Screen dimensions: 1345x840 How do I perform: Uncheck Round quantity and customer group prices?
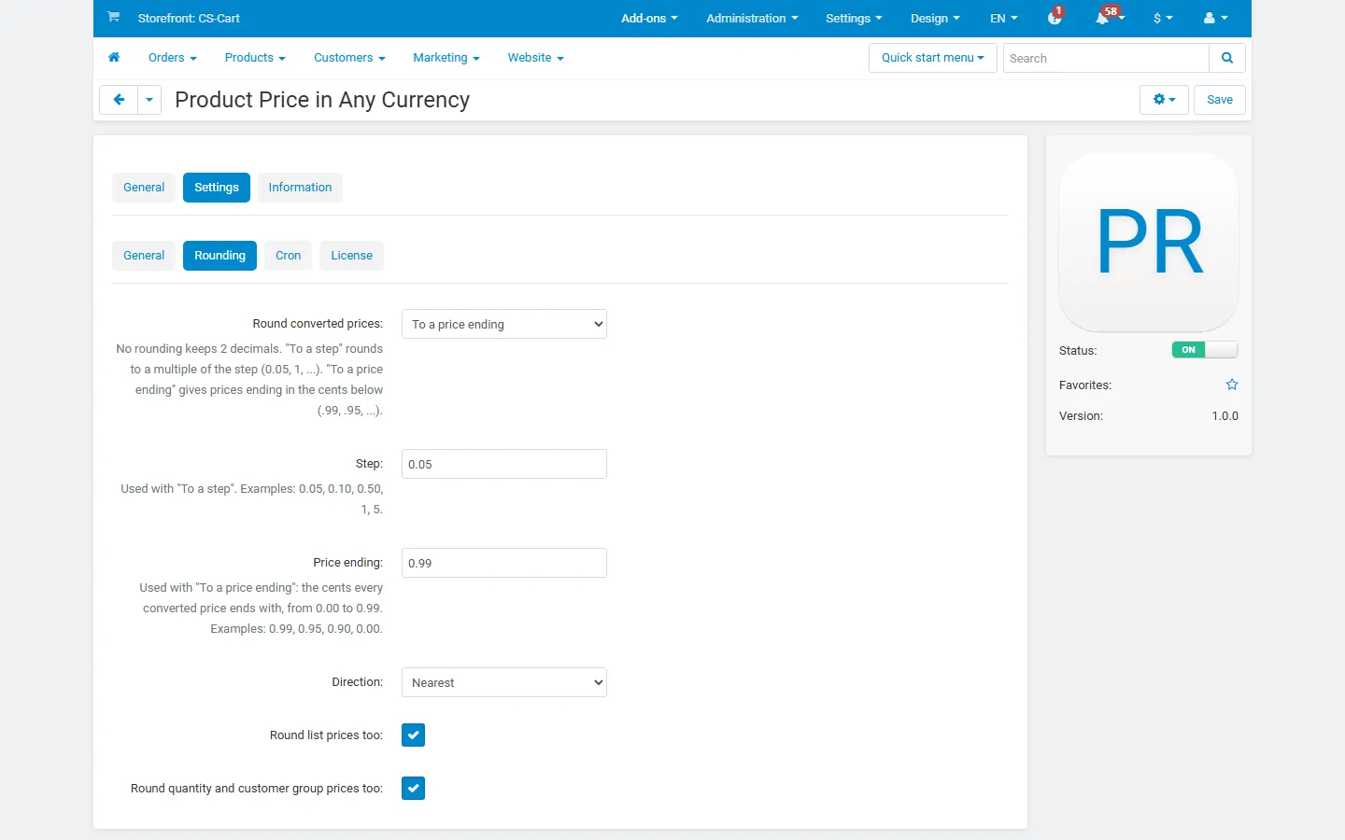pyautogui.click(x=414, y=789)
